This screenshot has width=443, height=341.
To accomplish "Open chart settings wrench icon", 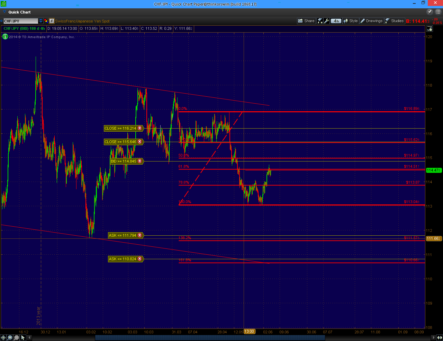I will pos(327,21).
